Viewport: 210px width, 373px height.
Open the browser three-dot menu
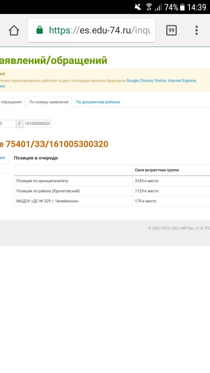pyautogui.click(x=196, y=30)
